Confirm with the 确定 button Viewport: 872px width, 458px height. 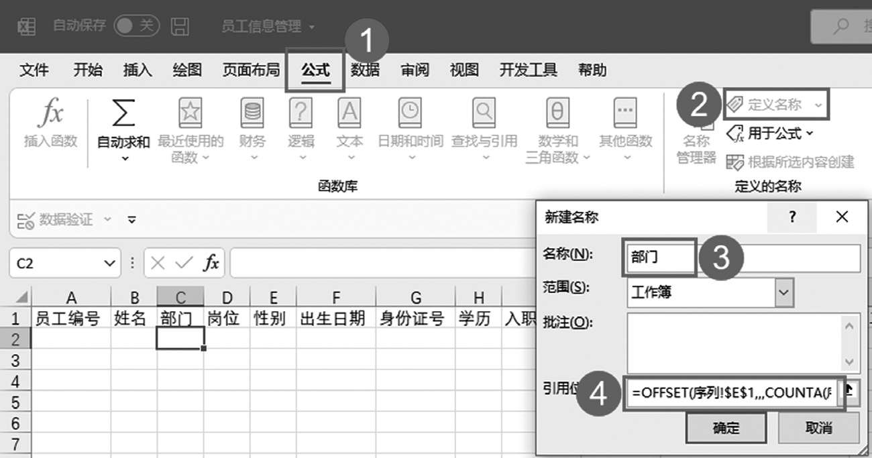(x=726, y=428)
